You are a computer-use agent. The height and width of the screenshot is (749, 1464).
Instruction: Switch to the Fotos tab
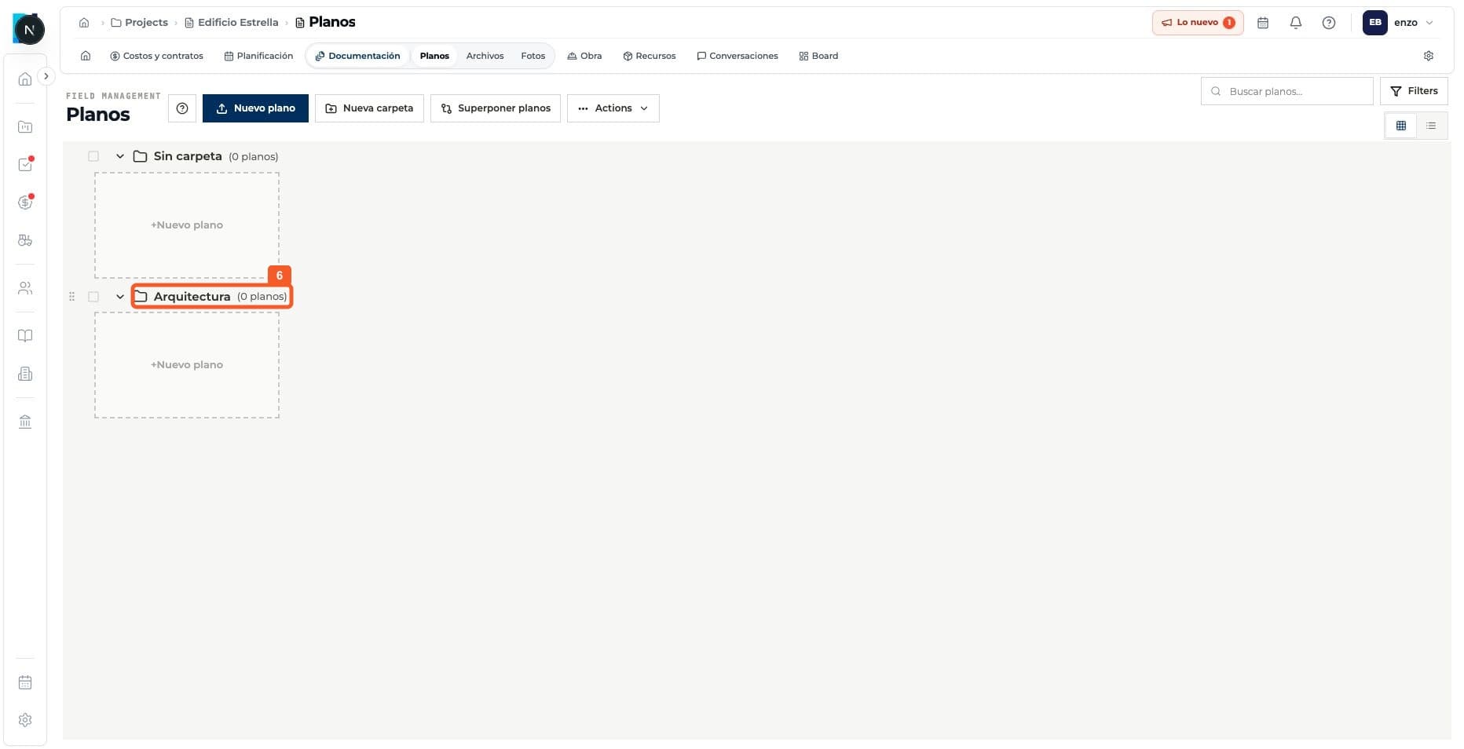coord(533,56)
